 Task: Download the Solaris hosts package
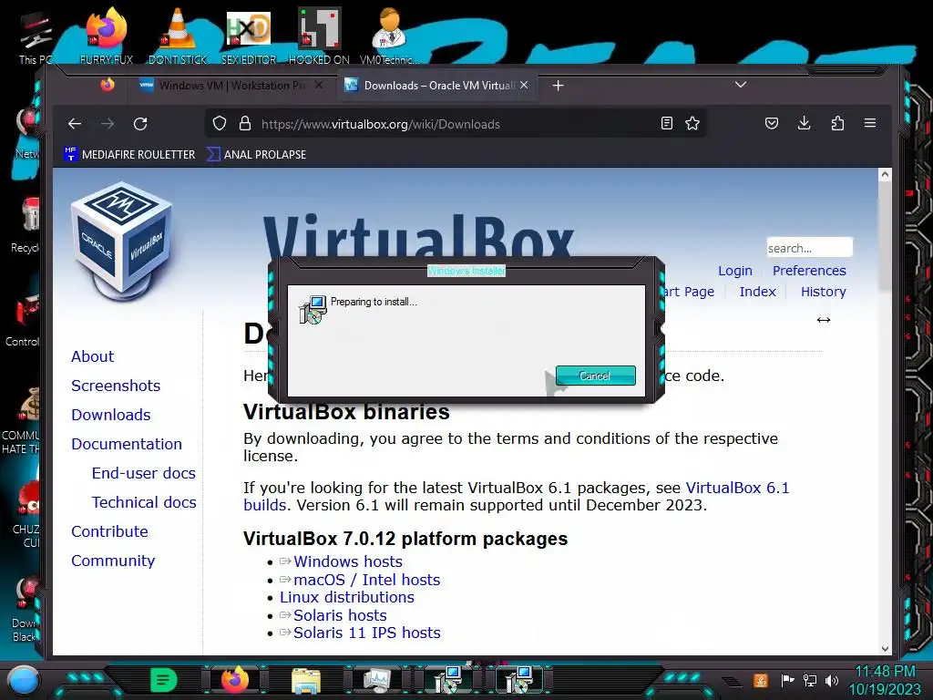click(x=340, y=615)
